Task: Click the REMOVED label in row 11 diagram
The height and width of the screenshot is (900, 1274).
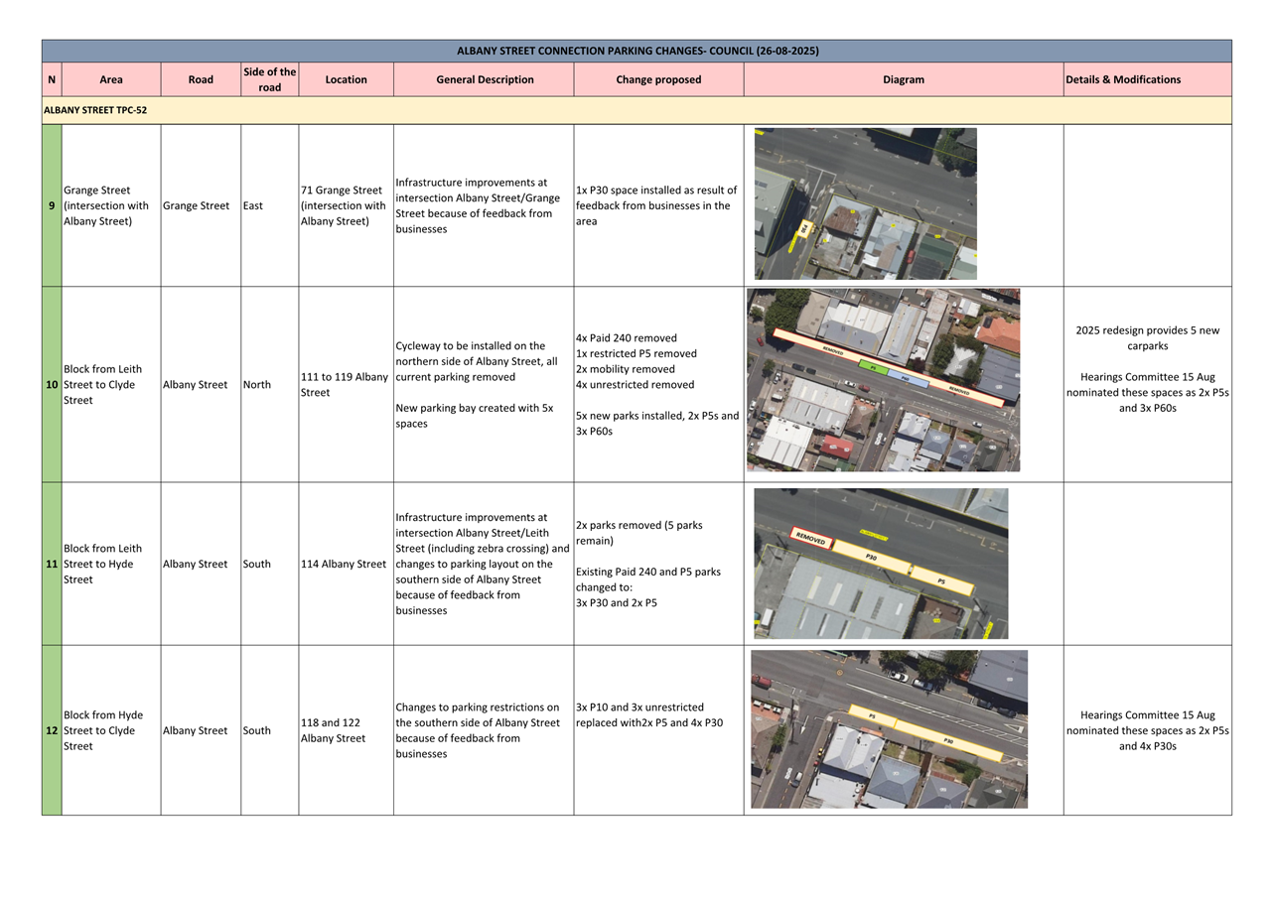Action: coord(810,539)
